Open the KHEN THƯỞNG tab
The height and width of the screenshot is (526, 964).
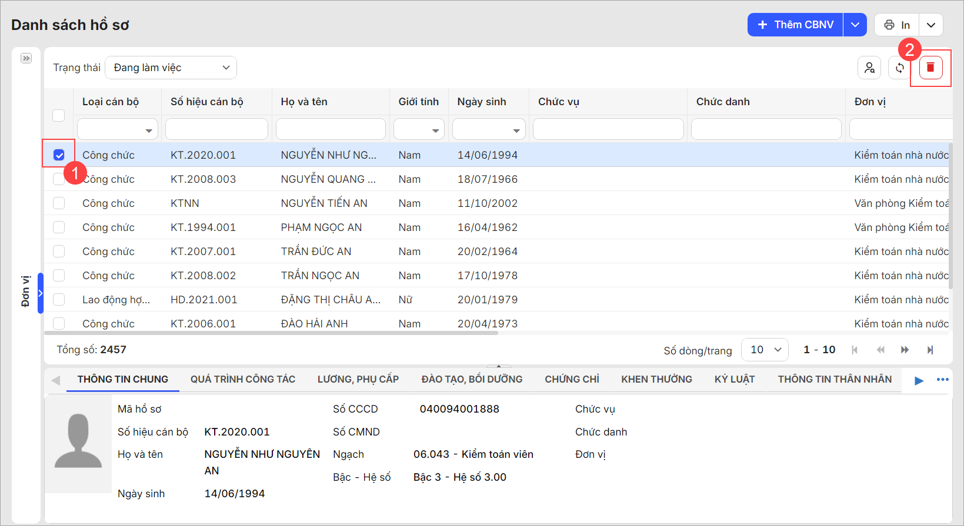tap(656, 380)
